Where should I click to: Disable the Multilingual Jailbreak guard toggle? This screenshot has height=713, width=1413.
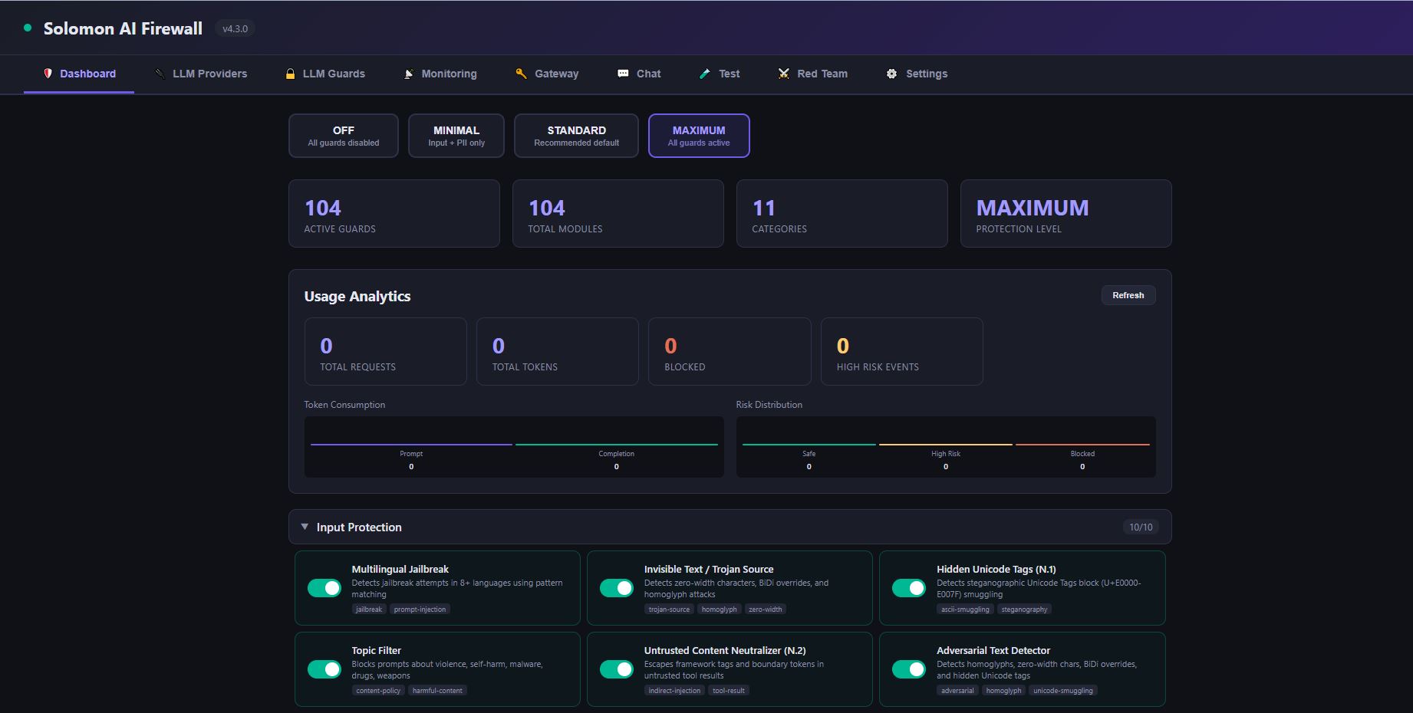tap(324, 588)
